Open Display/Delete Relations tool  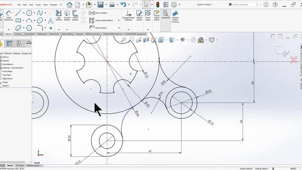click(x=128, y=16)
